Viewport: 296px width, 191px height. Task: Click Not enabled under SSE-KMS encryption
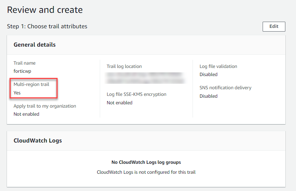120,103
